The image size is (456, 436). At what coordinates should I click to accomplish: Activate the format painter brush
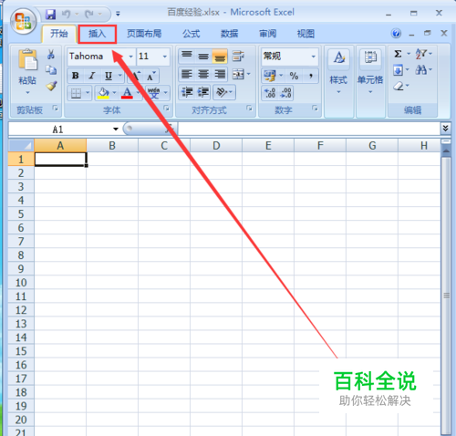51,86
